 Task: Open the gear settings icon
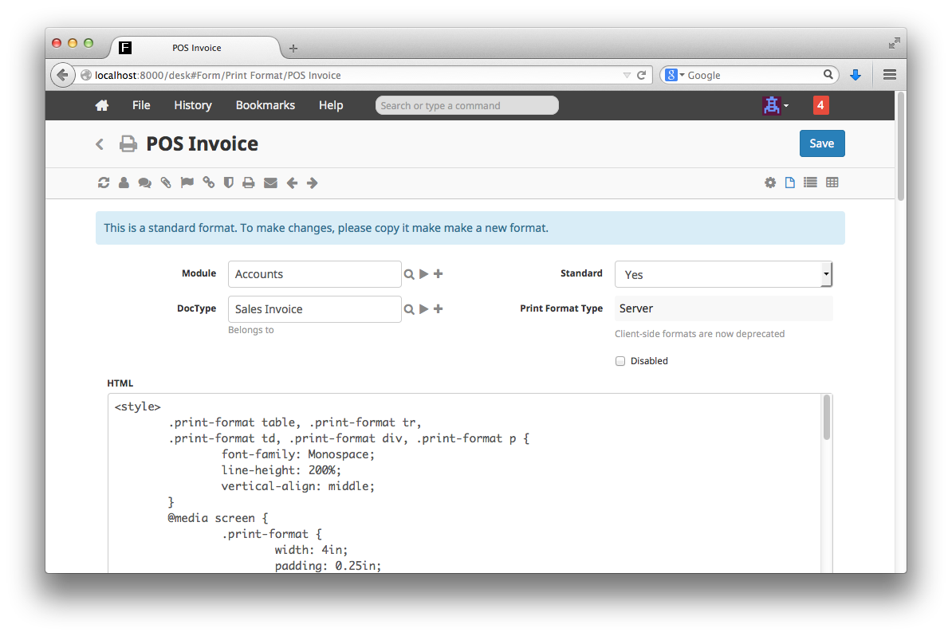point(770,183)
